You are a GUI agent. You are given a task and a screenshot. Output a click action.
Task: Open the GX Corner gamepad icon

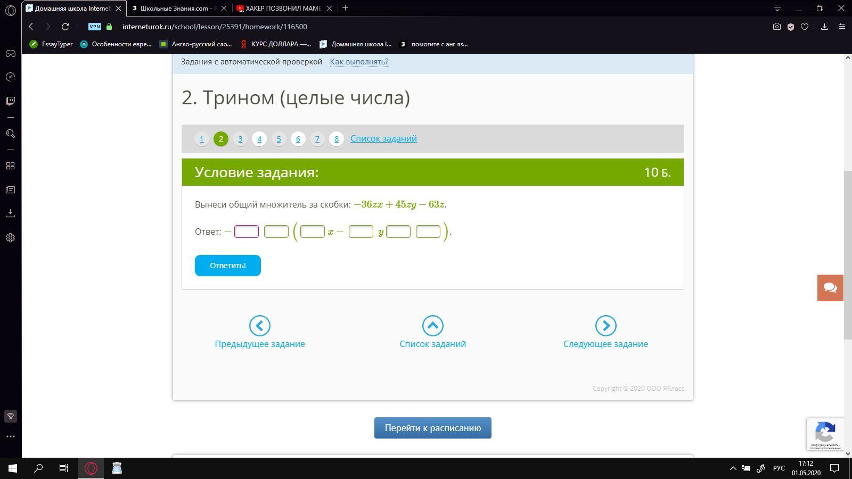click(10, 53)
